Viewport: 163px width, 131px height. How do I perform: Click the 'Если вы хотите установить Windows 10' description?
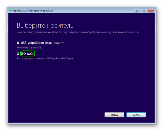click(x=78, y=32)
